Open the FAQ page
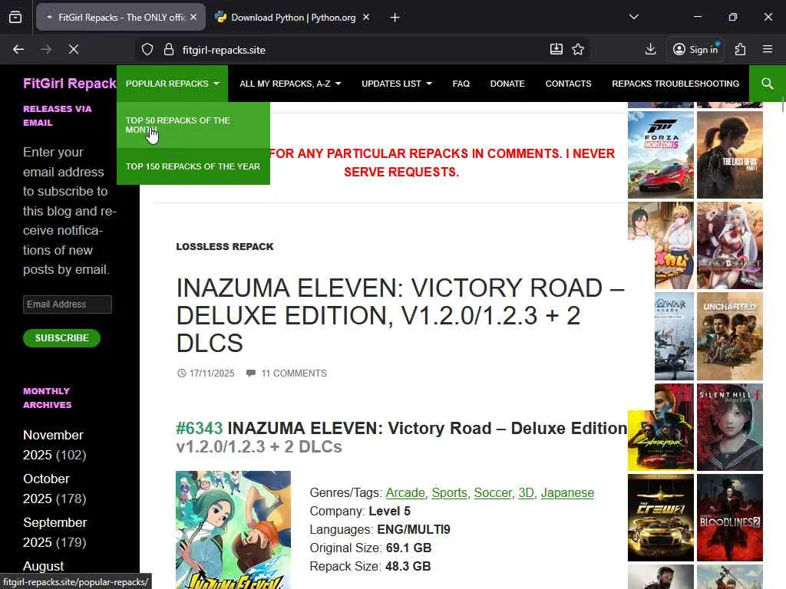Image resolution: width=786 pixels, height=589 pixels. 461,84
